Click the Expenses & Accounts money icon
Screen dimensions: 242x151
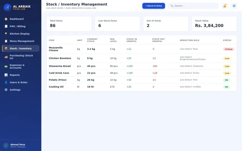point(6,66)
